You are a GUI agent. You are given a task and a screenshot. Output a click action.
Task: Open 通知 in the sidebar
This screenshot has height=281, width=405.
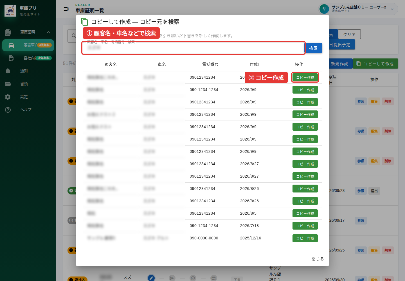coord(28,71)
